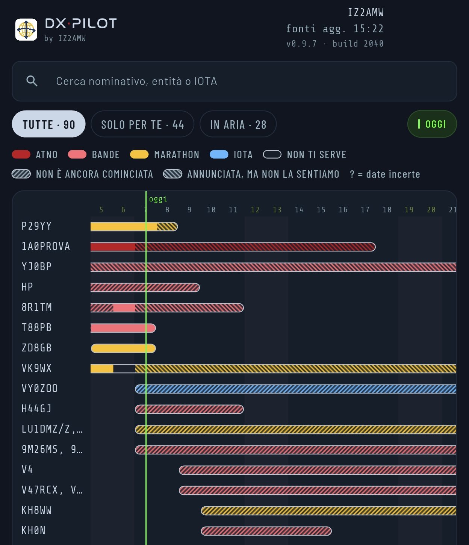Click the V47RCX hatched pink bar
469x545 pixels.
[x=318, y=490]
